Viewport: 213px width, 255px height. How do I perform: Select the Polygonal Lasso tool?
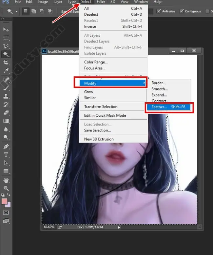pyautogui.click(x=6, y=46)
